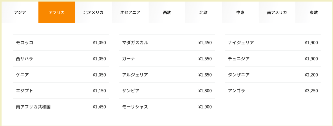333x126 pixels.
Task: Choose the ナイジェリア row
Action: click(273, 42)
